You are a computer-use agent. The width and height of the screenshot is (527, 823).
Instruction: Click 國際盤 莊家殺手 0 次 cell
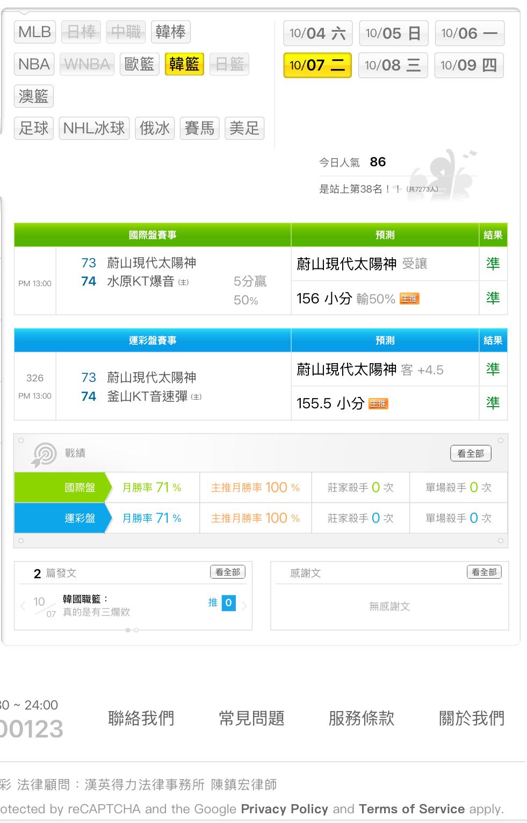point(360,487)
